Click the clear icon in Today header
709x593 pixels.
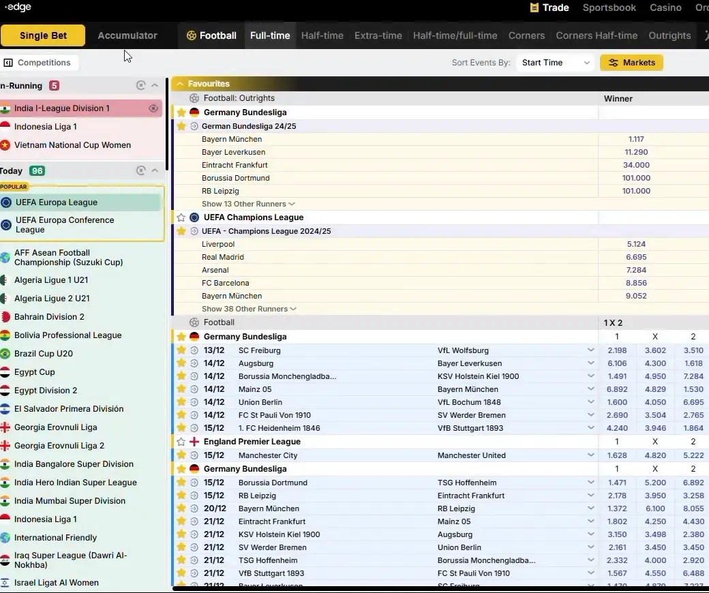click(x=141, y=170)
